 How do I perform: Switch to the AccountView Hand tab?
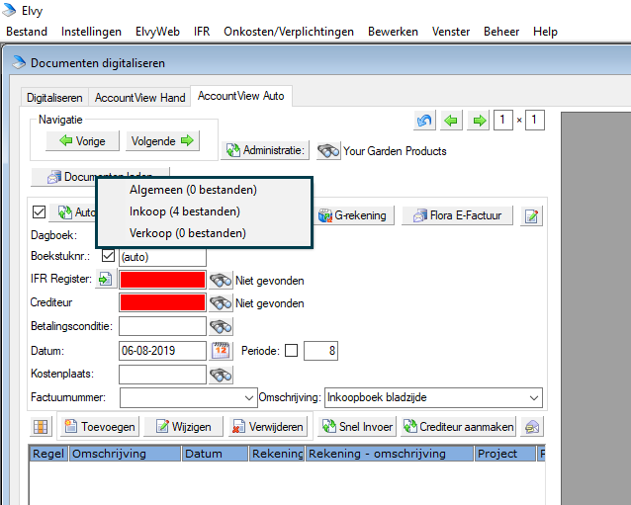(x=139, y=98)
